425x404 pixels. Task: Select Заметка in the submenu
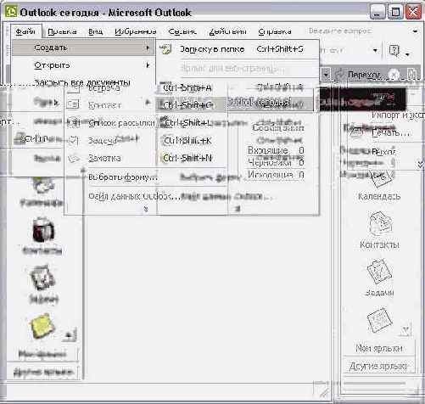(104, 158)
